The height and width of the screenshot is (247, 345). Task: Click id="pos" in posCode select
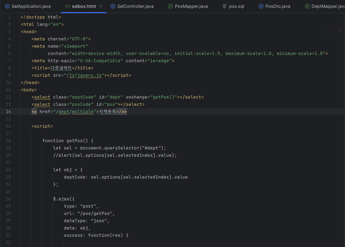(107, 104)
